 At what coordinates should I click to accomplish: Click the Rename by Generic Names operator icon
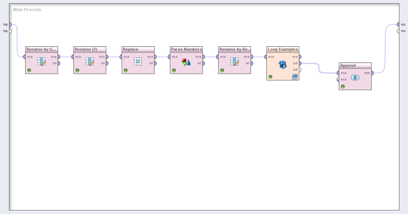click(x=41, y=61)
